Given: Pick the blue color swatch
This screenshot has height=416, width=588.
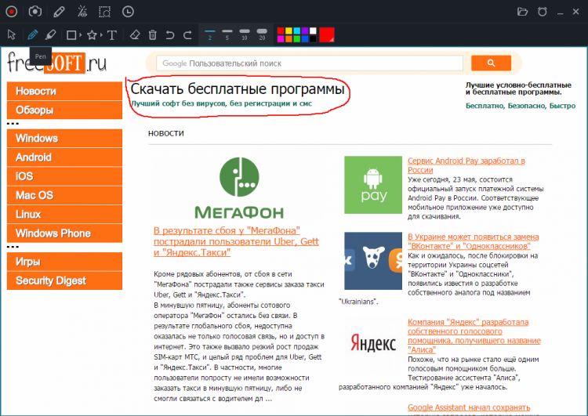Looking at the screenshot, I should click(x=305, y=38).
